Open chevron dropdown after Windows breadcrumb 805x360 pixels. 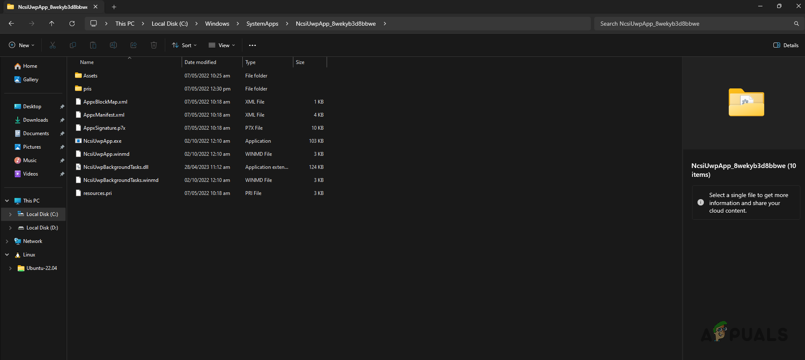tap(238, 24)
